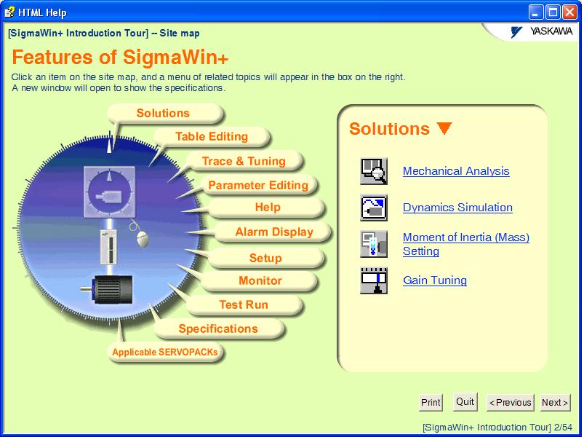The image size is (584, 437).
Task: Select Help on the site map
Action: click(268, 207)
